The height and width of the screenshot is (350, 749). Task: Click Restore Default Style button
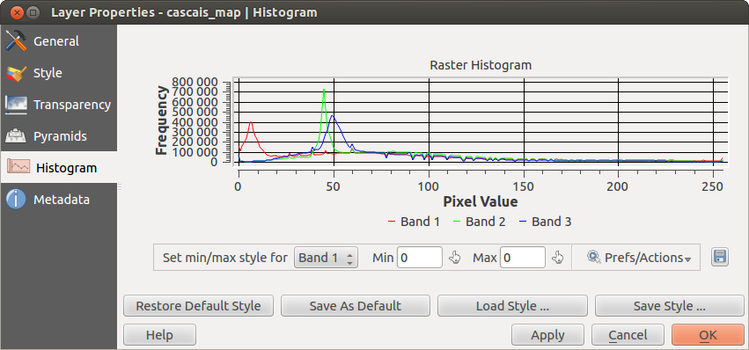pyautogui.click(x=198, y=306)
